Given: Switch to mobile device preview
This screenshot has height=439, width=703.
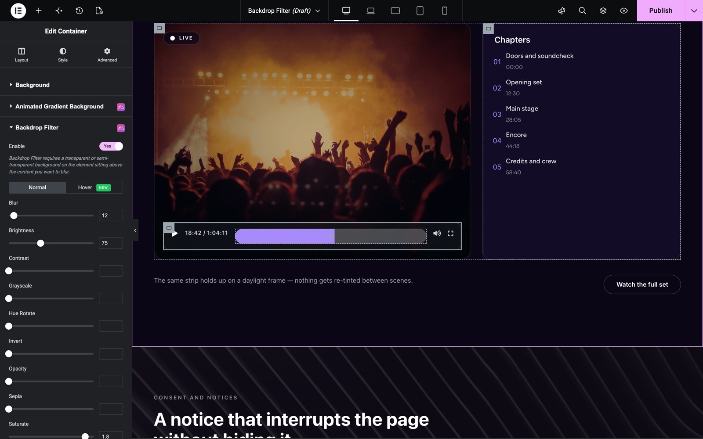Looking at the screenshot, I should (445, 11).
